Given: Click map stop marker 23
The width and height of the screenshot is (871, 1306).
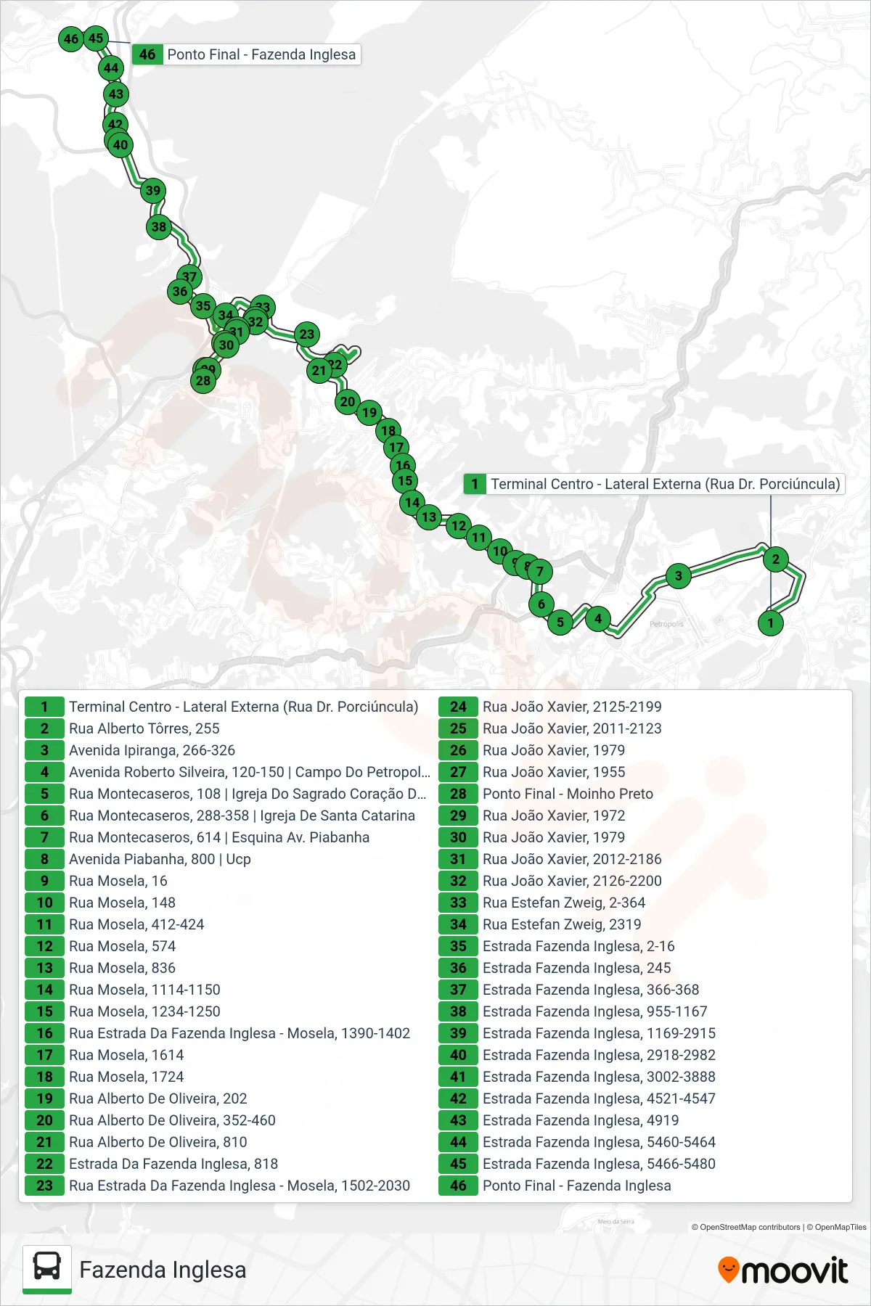Looking at the screenshot, I should click(307, 334).
